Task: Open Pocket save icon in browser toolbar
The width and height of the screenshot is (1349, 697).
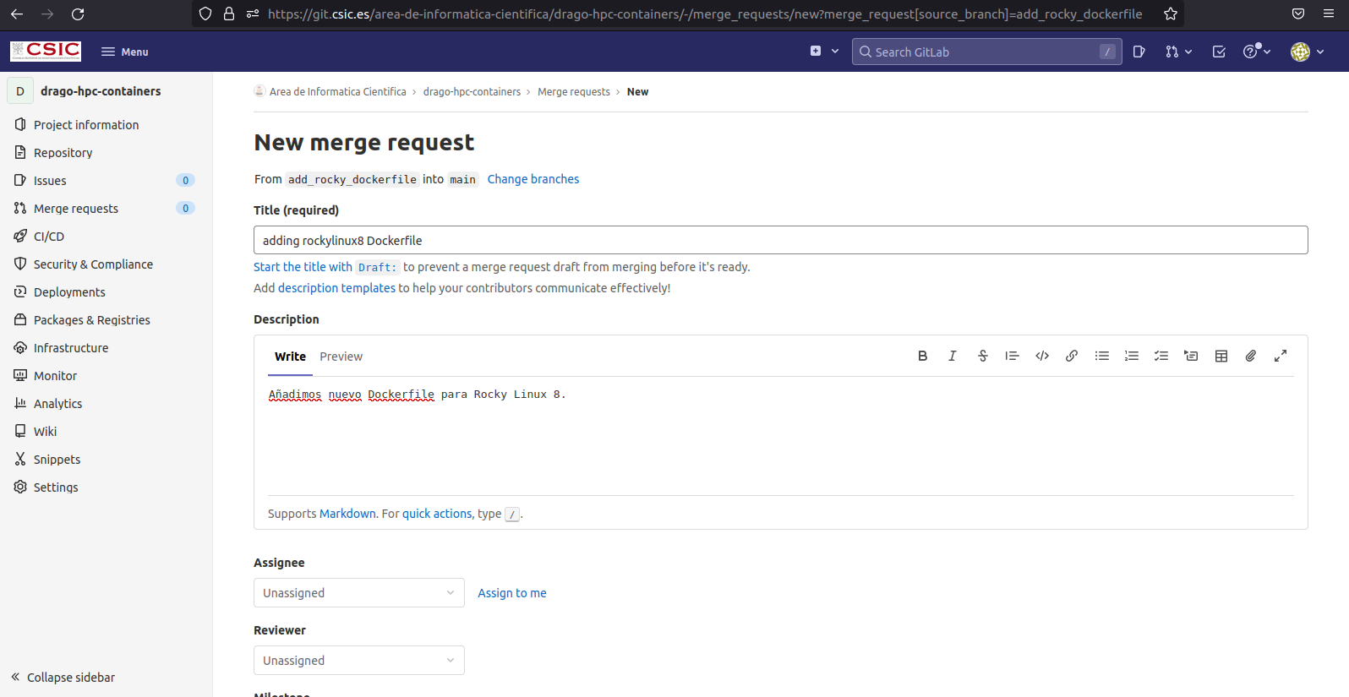Action: pos(1298,14)
